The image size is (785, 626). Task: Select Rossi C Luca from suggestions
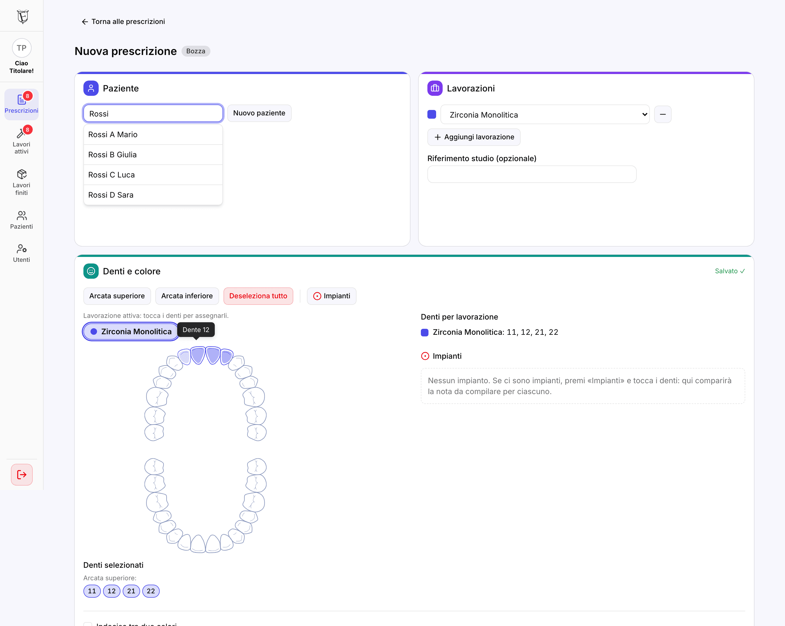pos(153,175)
